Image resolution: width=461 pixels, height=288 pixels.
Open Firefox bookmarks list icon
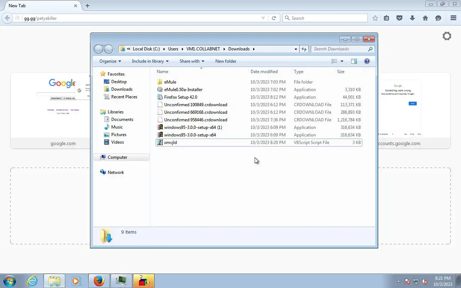[386, 18]
